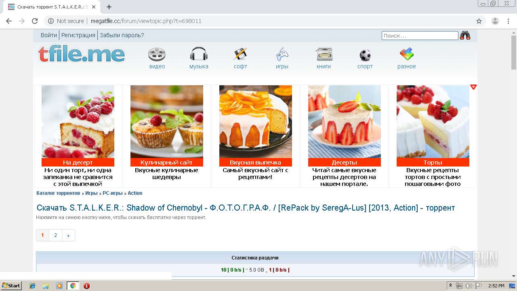This screenshot has height=291, width=517.
Task: Close the S.T.A.L.K.E.R. torrent tab
Action: pos(94,7)
